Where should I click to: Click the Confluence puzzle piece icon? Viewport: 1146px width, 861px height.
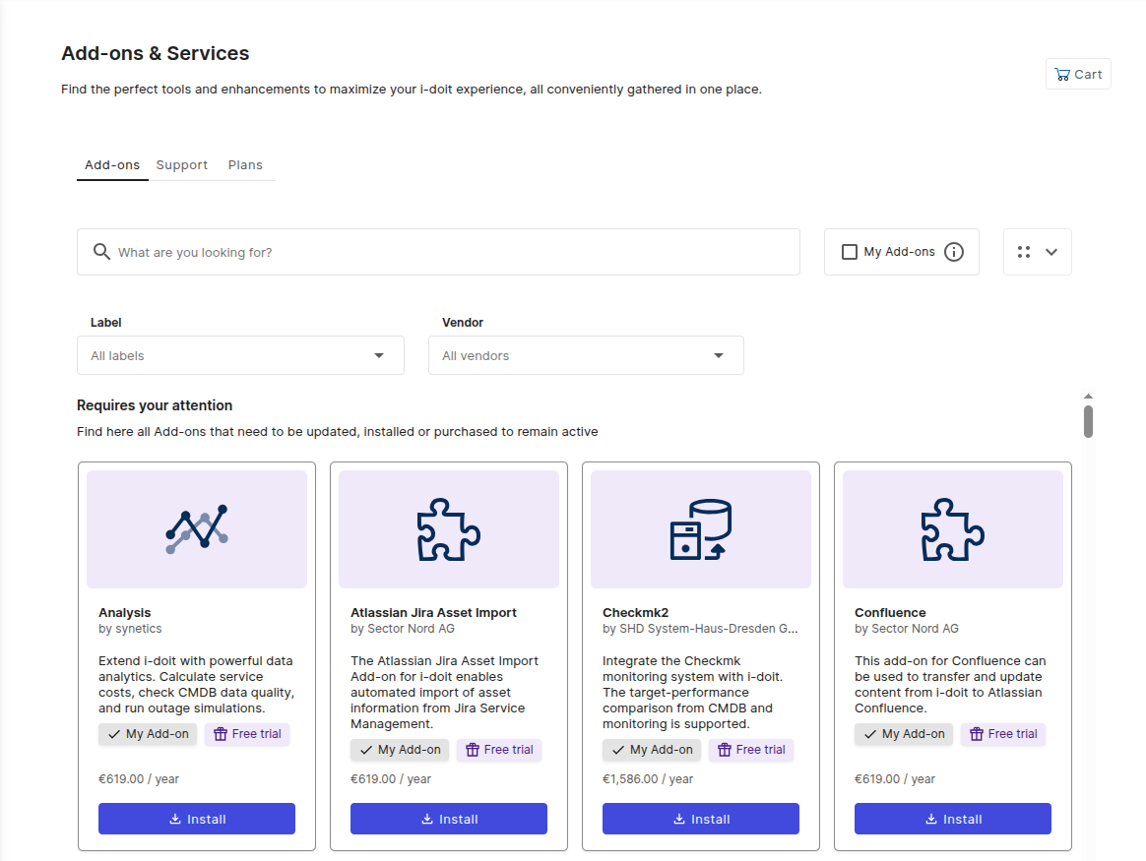coord(953,529)
